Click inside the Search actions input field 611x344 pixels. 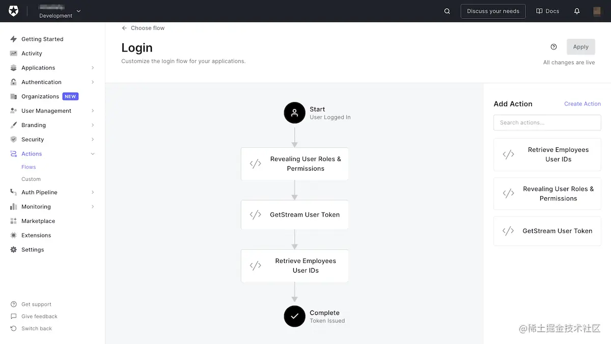[547, 122]
